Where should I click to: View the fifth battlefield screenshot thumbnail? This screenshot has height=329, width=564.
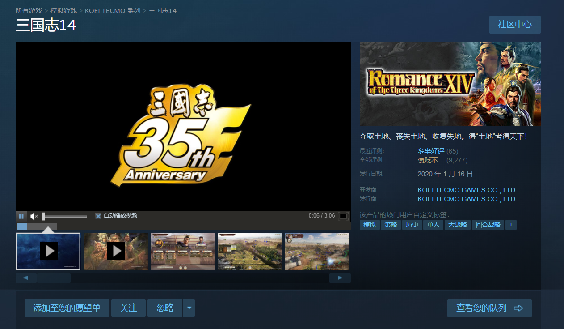pos(317,251)
